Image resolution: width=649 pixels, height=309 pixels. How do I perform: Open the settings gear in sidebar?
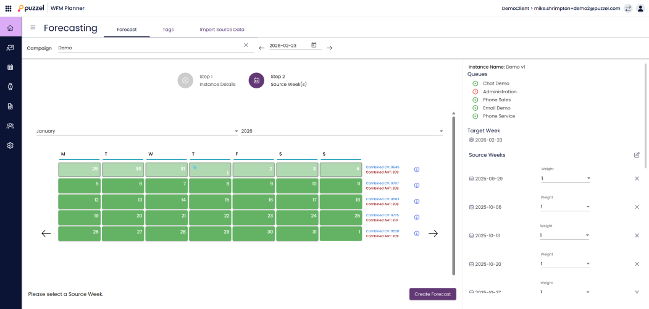tap(10, 145)
